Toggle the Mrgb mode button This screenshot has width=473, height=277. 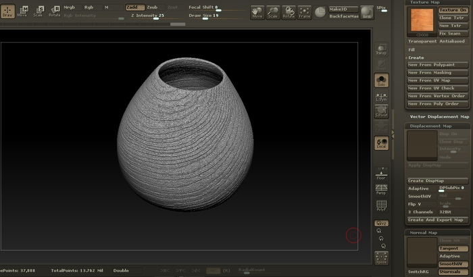click(72, 7)
